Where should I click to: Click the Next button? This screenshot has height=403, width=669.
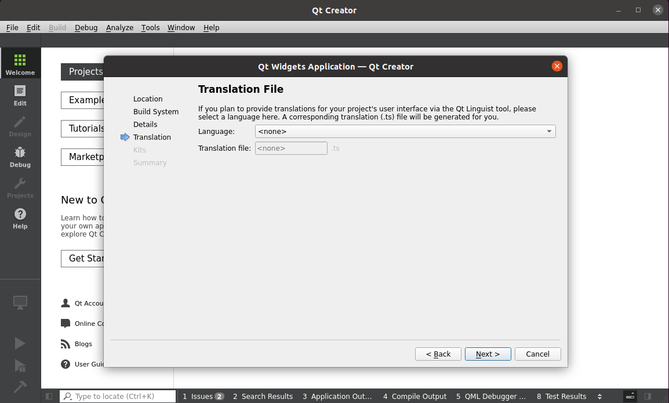pyautogui.click(x=488, y=354)
